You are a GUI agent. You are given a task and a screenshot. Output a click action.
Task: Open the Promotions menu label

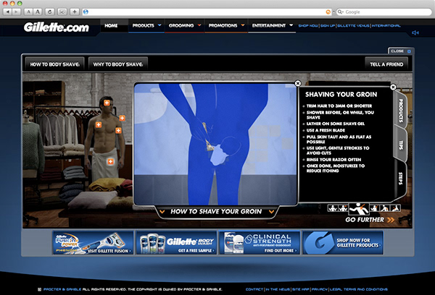coord(223,25)
